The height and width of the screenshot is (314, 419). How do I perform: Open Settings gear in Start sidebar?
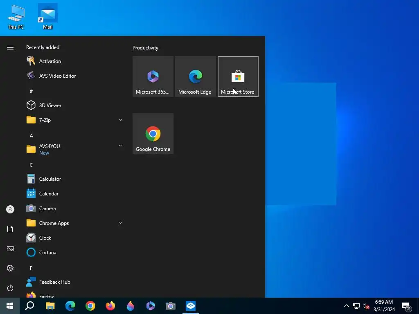pyautogui.click(x=10, y=268)
